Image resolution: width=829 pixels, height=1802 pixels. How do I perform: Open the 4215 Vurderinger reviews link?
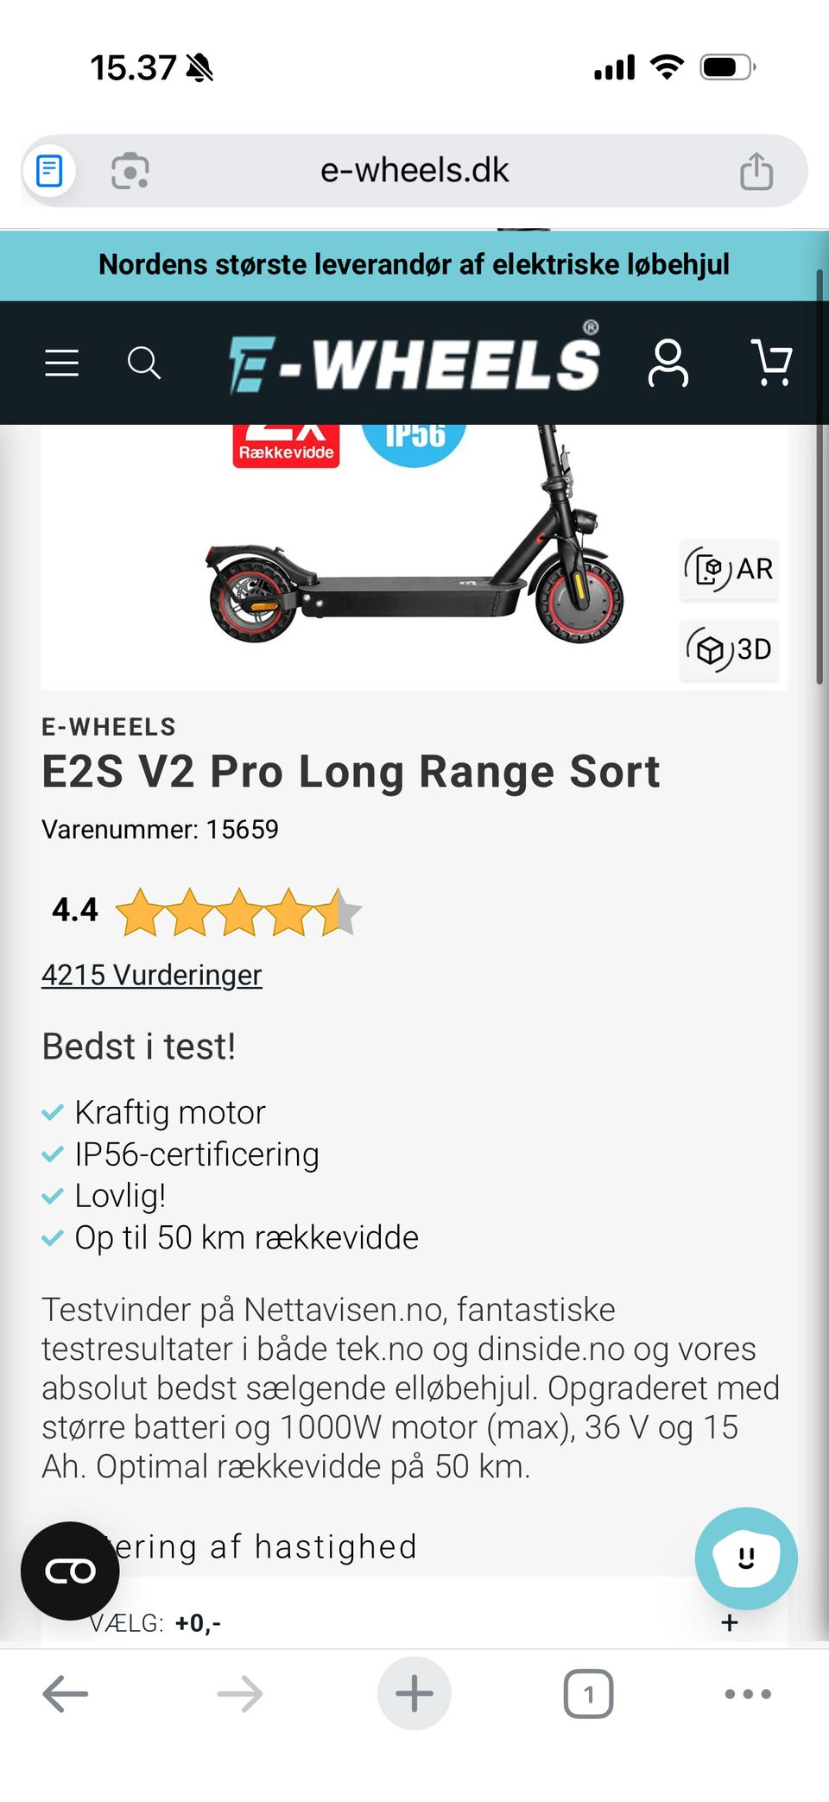point(152,975)
